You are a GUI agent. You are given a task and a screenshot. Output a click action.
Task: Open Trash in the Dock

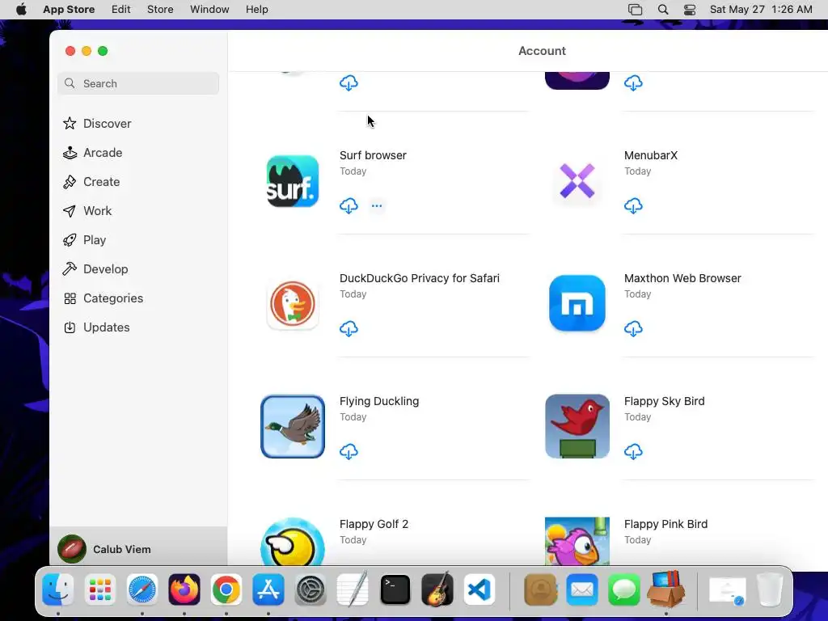pos(770,589)
